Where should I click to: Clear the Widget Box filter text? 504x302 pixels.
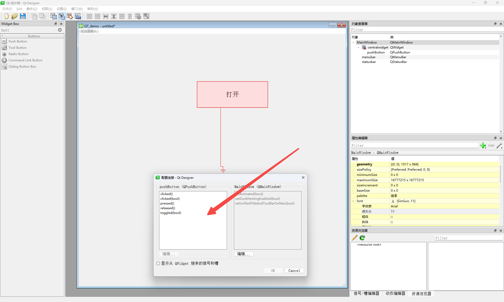(x=60, y=30)
